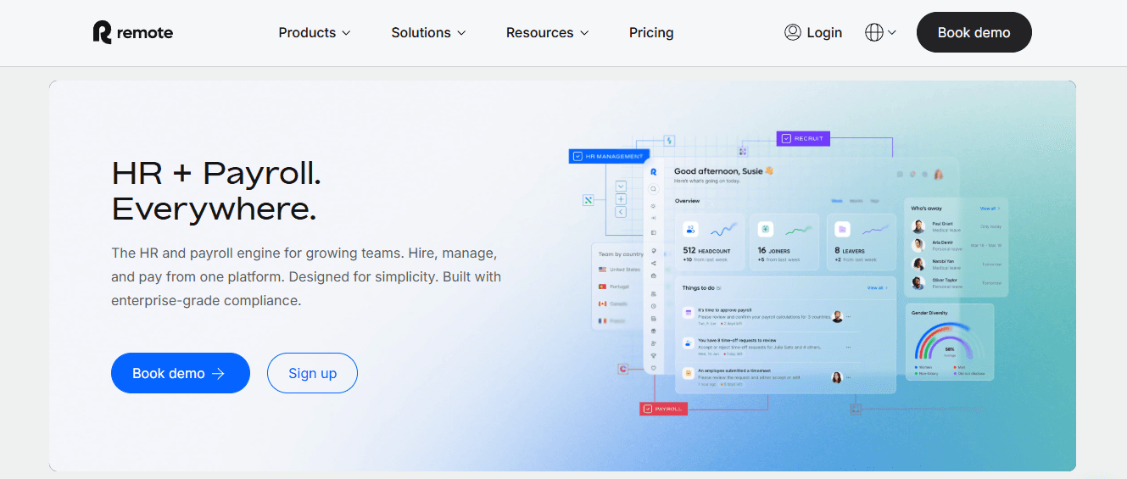
Task: Open the Products dropdown menu
Action: coord(314,33)
